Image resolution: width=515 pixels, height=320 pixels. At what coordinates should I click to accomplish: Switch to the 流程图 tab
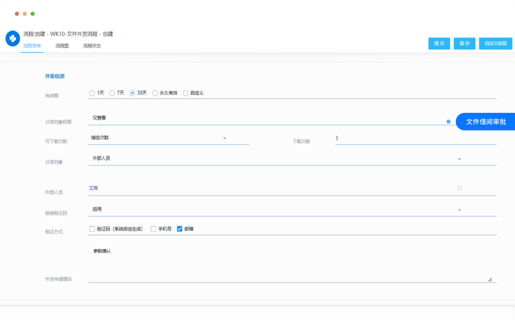coord(62,46)
